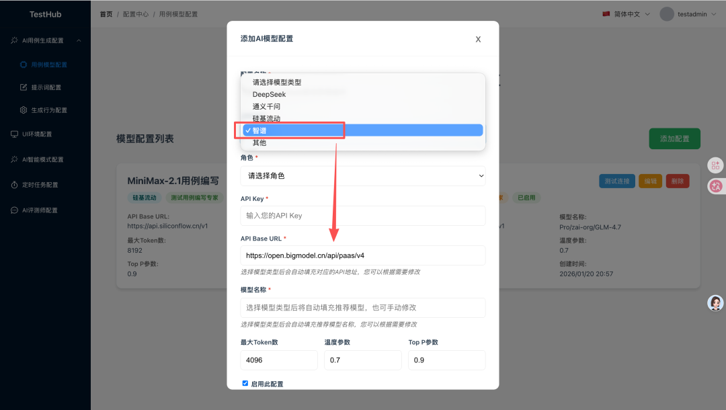The height and width of the screenshot is (410, 726).
Task: Click the floating grid-plus widget icon
Action: tap(715, 165)
